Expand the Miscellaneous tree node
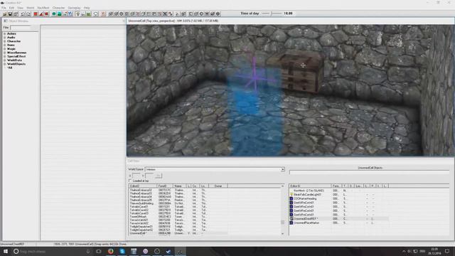 pyautogui.click(x=5, y=53)
